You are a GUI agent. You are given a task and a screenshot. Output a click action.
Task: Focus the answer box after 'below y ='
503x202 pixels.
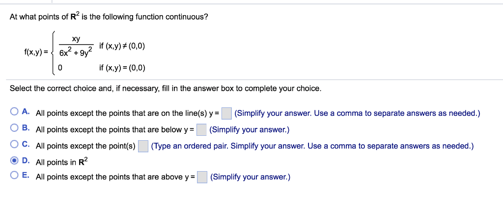coord(201,129)
